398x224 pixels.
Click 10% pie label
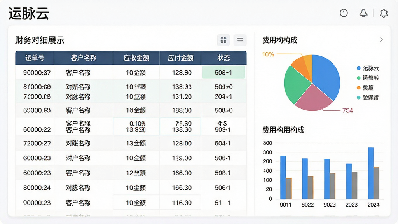tap(268, 54)
